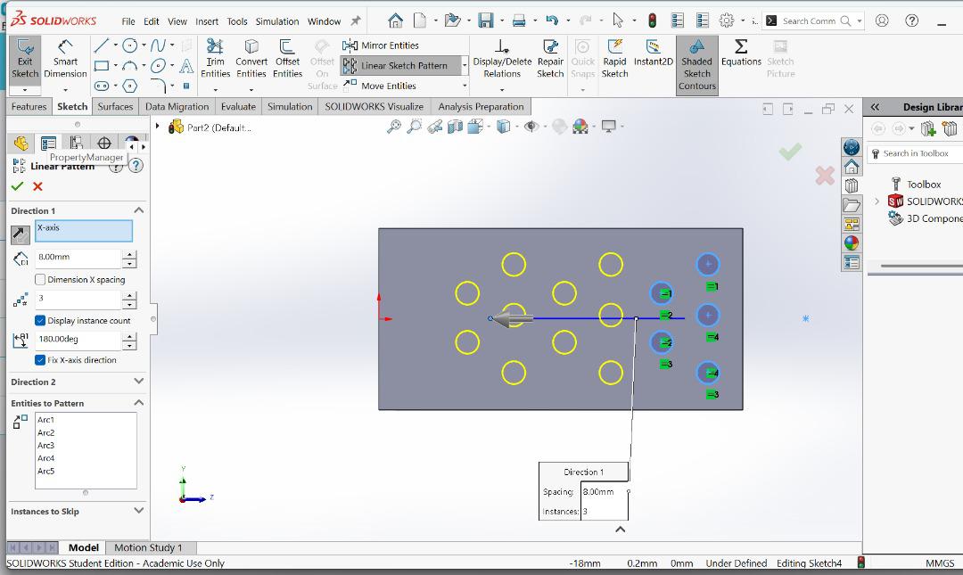Uncheck Display instance count
The height and width of the screenshot is (575, 963).
[40, 321]
